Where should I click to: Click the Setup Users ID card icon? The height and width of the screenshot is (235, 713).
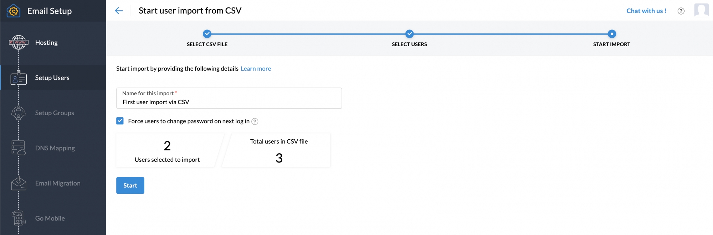click(x=19, y=78)
